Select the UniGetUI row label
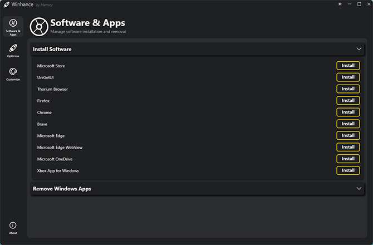 point(46,77)
